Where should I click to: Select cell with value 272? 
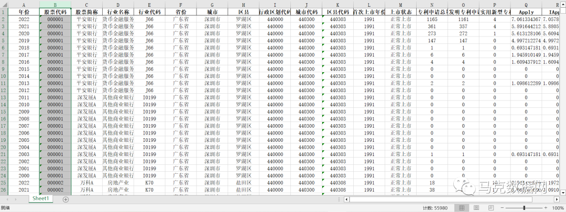(463, 33)
